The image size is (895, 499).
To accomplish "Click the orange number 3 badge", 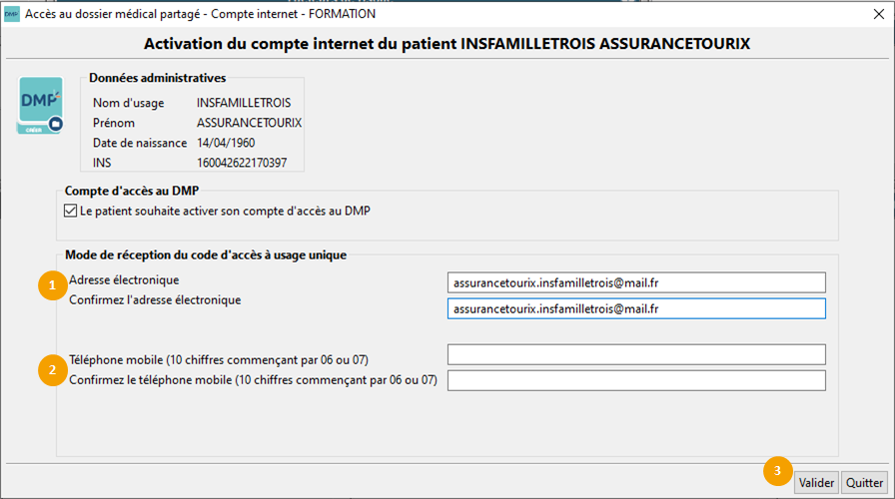I will pos(778,470).
